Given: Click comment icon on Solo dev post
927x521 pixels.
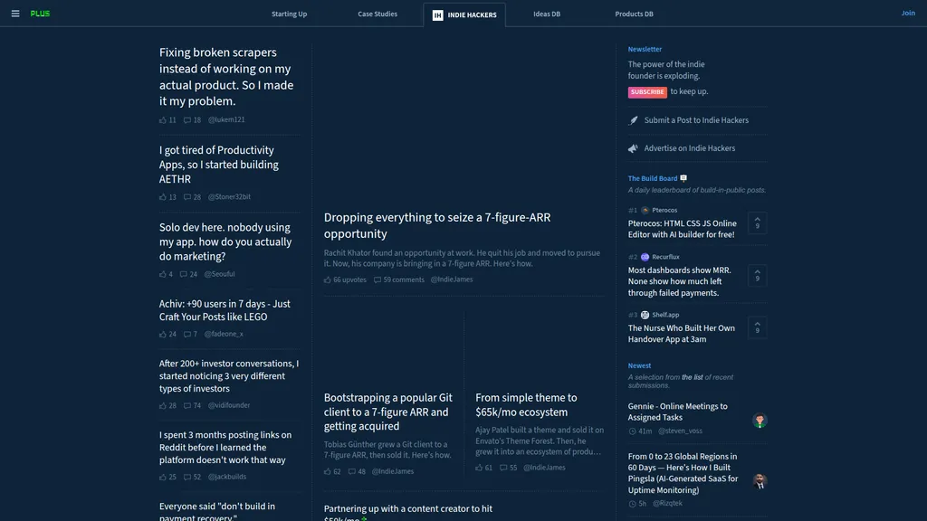Looking at the screenshot, I should 183,274.
